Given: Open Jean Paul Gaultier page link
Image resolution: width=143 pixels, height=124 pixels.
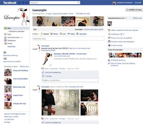Looking at the screenshot, I should [21, 79].
